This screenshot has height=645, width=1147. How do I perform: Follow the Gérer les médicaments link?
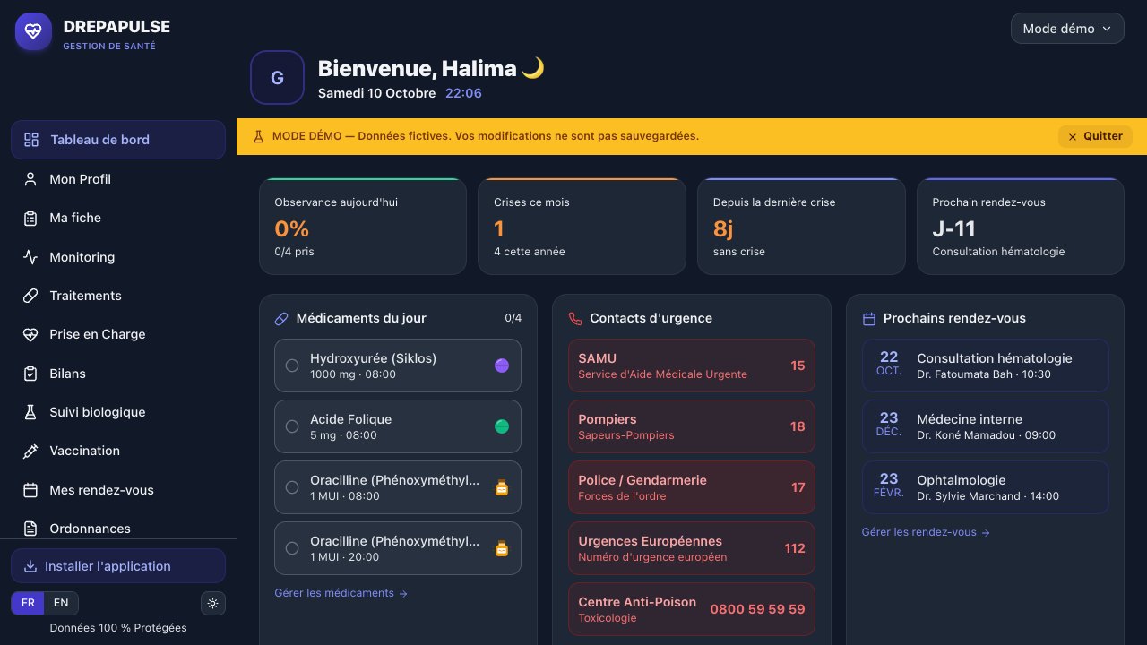[x=341, y=593]
